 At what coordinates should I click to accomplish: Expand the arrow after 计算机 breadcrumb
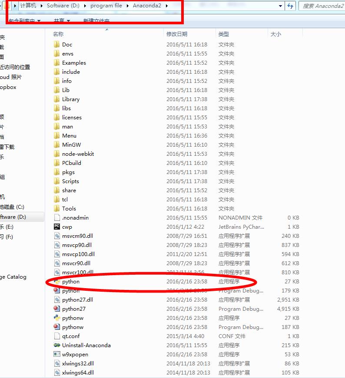[42, 6]
